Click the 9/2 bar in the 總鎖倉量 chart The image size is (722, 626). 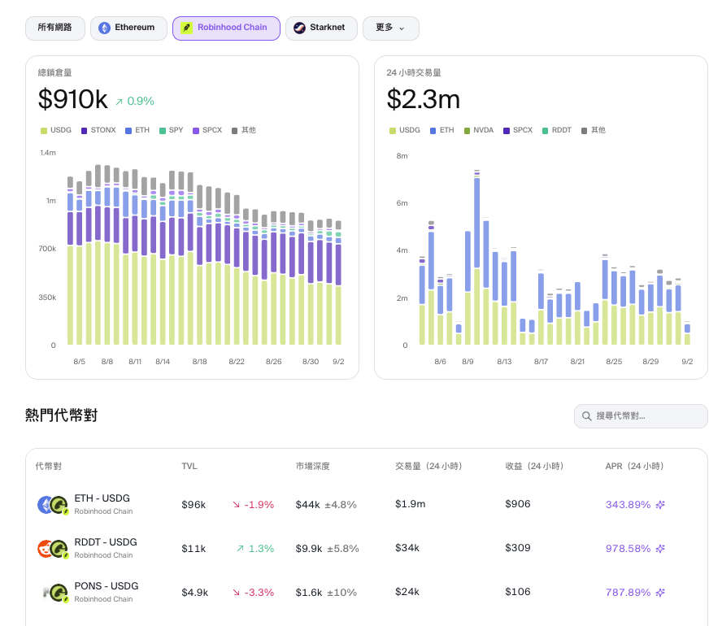point(338,283)
